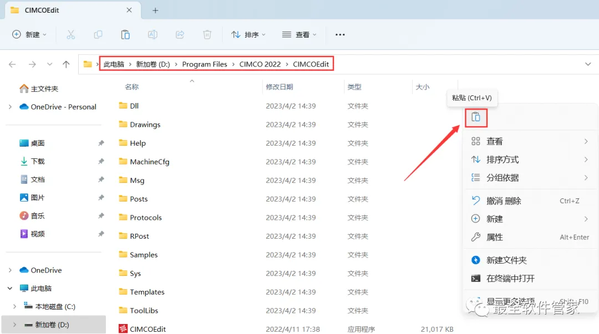Viewport: 599px width, 334px height.
Task: Click folder icon at address bar start
Action: pos(88,64)
